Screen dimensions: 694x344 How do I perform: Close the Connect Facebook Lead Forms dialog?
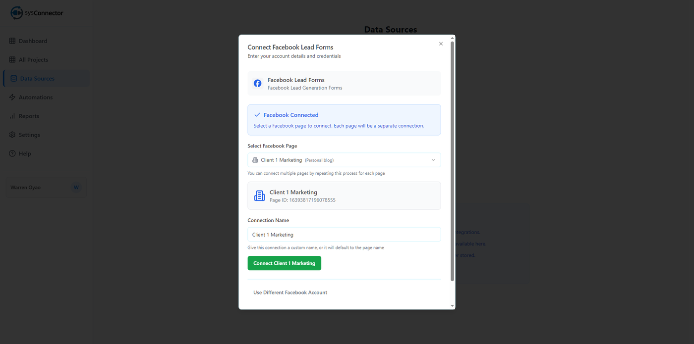click(441, 44)
